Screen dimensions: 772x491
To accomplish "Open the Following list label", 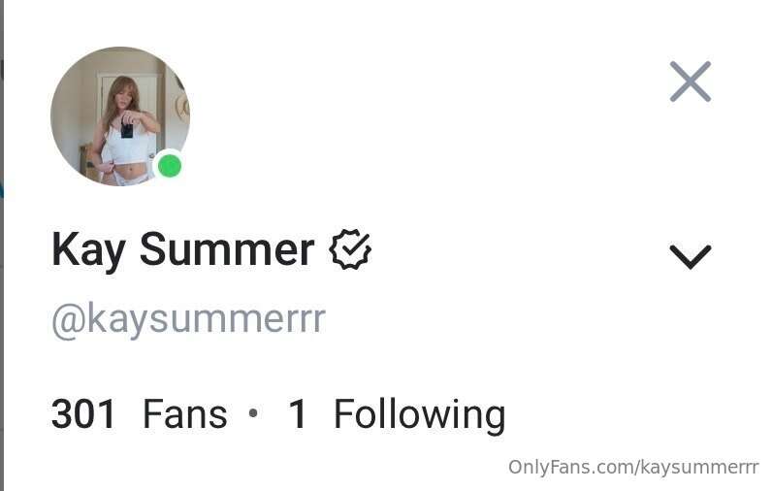I will pyautogui.click(x=420, y=416).
